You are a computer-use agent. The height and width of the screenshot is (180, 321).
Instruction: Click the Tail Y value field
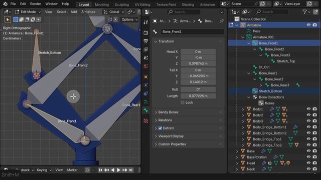coord(198,76)
